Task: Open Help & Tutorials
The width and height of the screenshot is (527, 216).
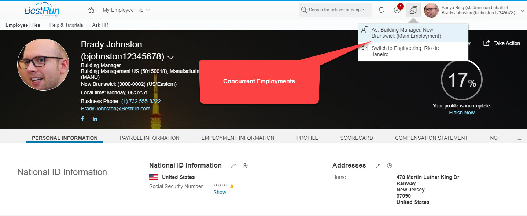Action: pos(66,25)
